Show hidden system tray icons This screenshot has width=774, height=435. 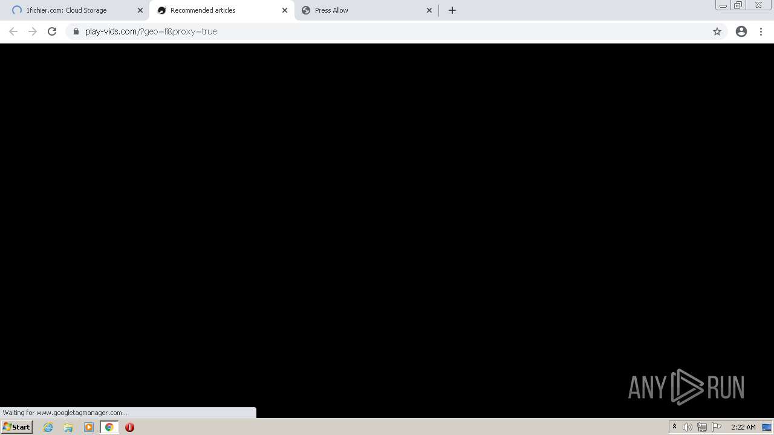click(x=674, y=427)
